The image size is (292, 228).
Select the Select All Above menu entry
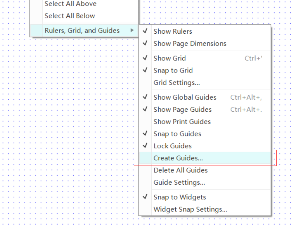(x=70, y=4)
